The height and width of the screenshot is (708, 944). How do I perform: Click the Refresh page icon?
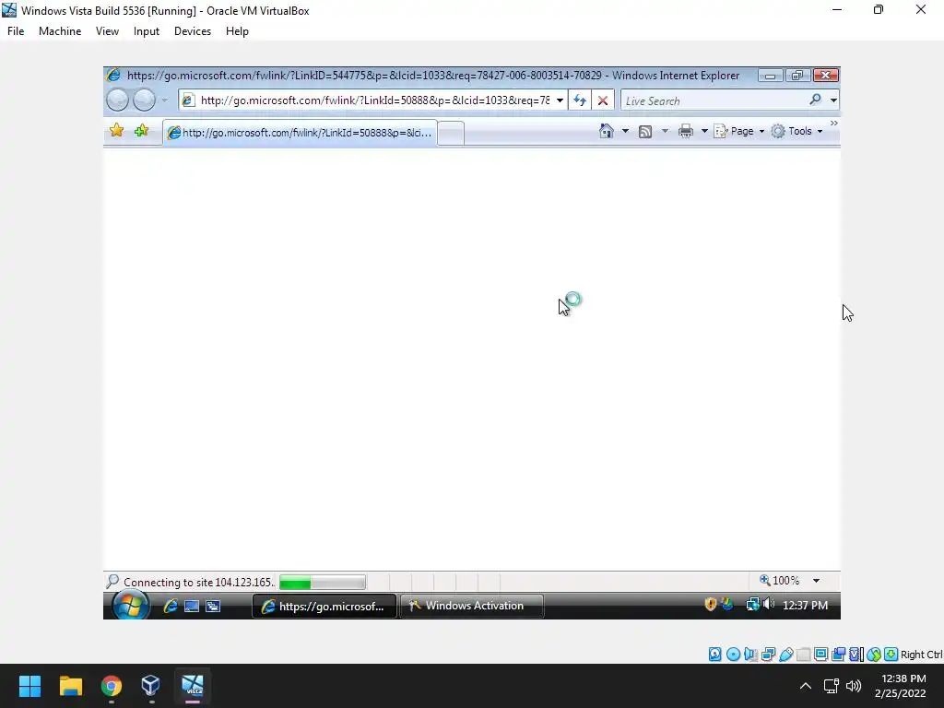580,100
